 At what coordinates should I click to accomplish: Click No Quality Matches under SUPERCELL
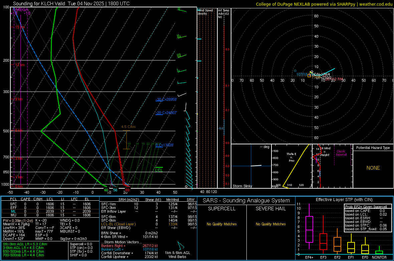click(222, 224)
